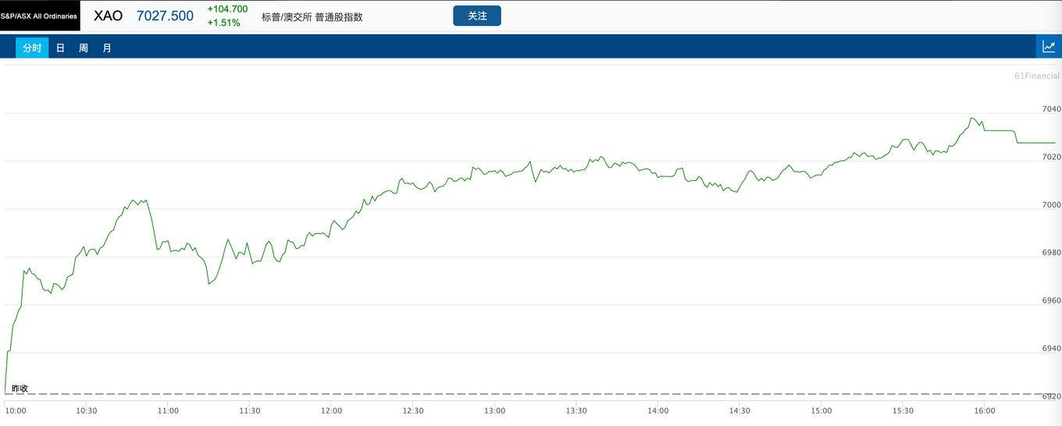Switch to the 月 monthly chart tab

point(107,48)
